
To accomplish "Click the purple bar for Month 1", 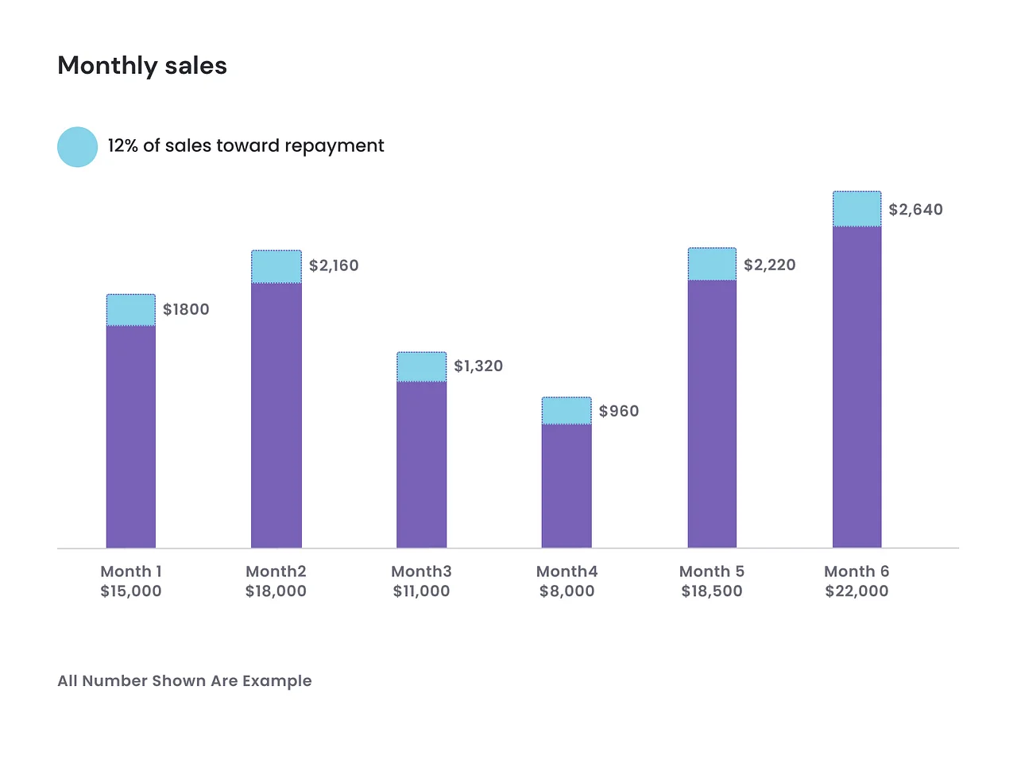I will pyautogui.click(x=131, y=436).
